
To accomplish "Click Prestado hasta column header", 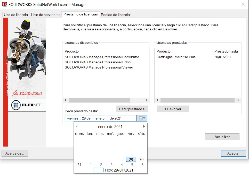I will pos(226,51).
